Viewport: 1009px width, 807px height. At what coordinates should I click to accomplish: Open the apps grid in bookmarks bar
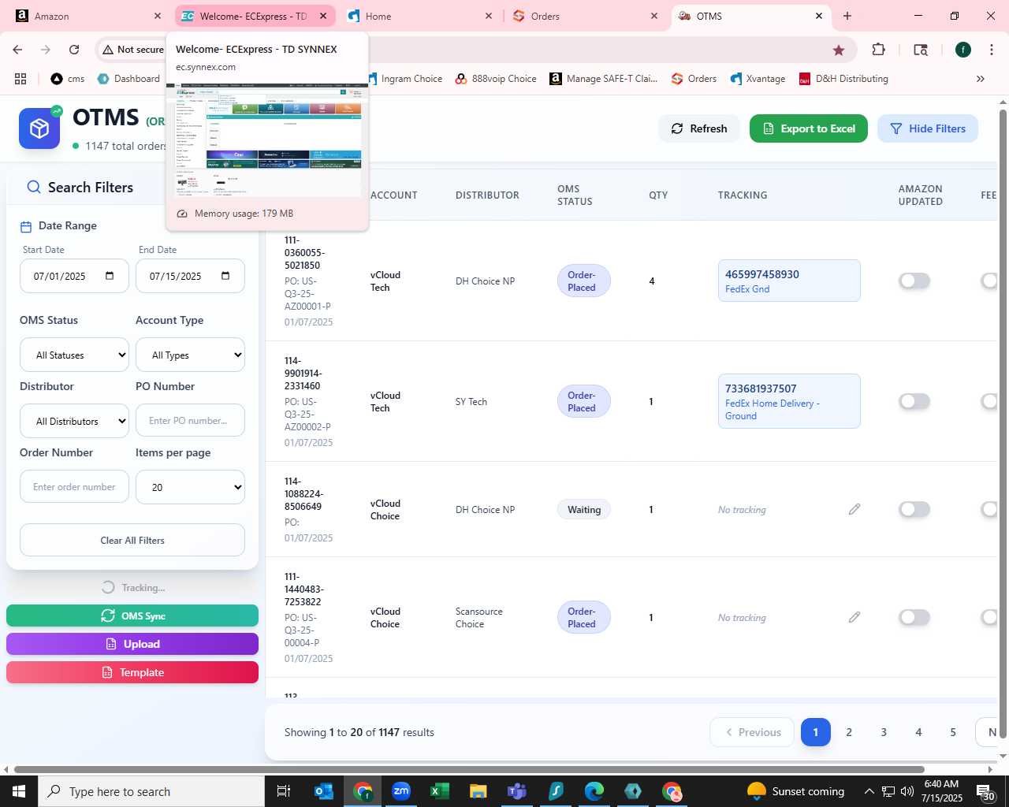[20, 79]
